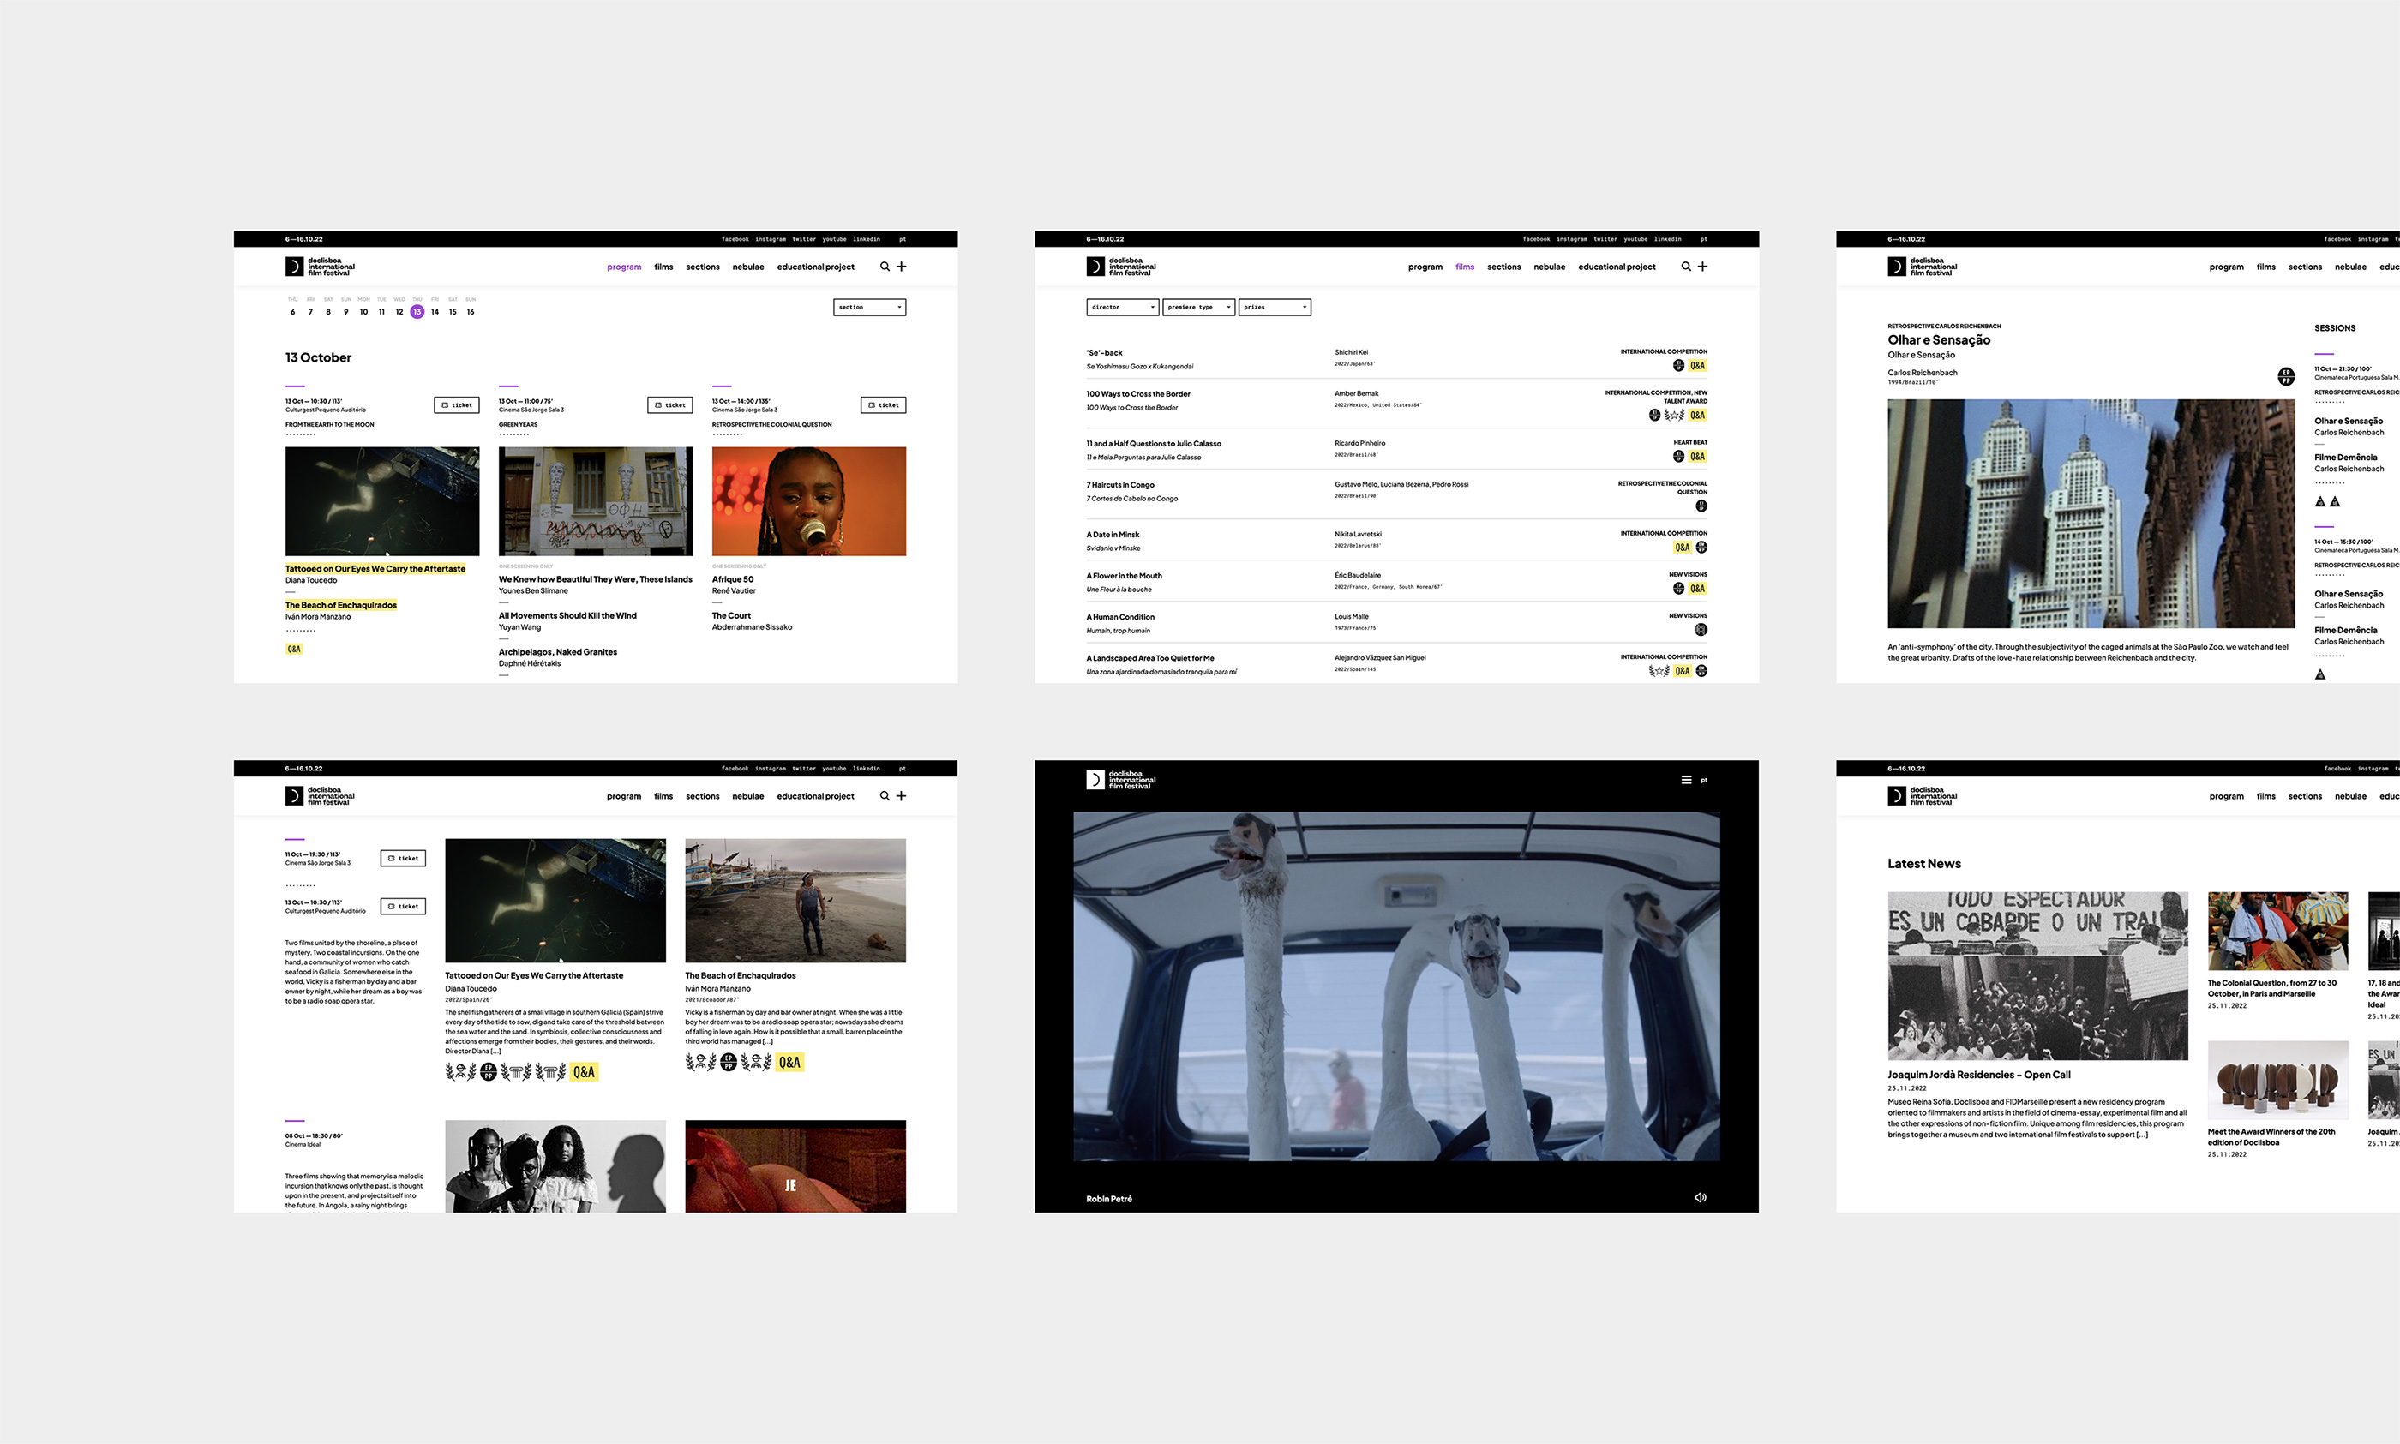Click Robin Petré caption in video player

tap(1108, 1199)
